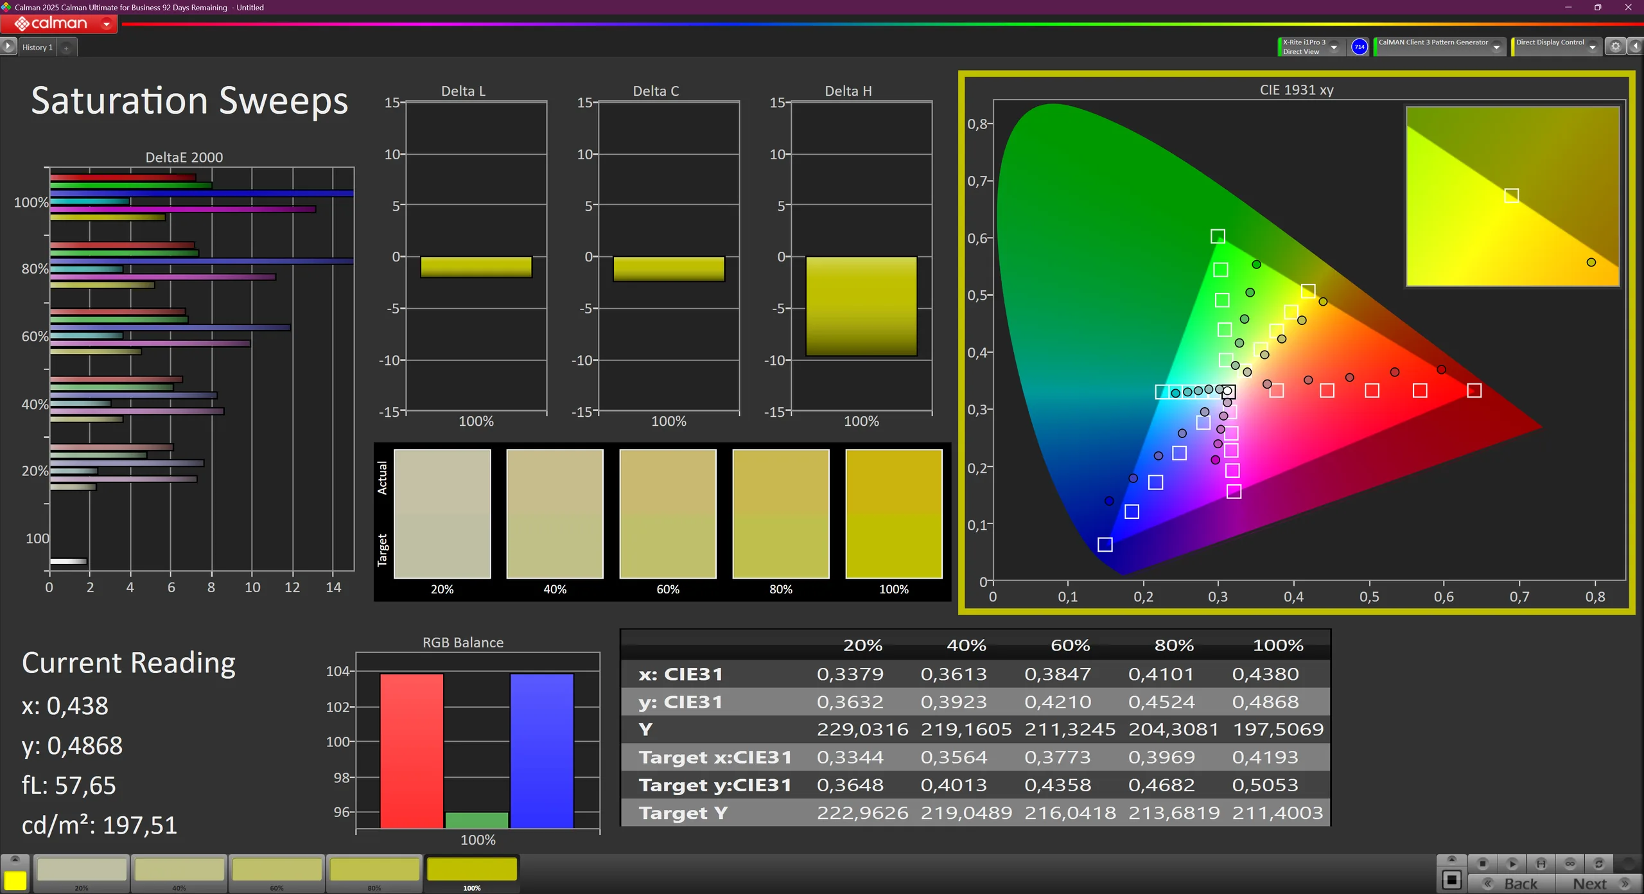Open settings gear in top toolbar
1644x894 pixels.
click(x=1616, y=46)
